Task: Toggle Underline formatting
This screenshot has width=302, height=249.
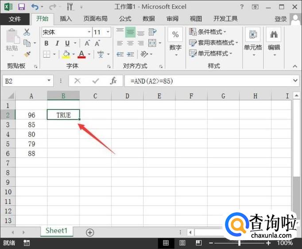Action: pos(67,43)
